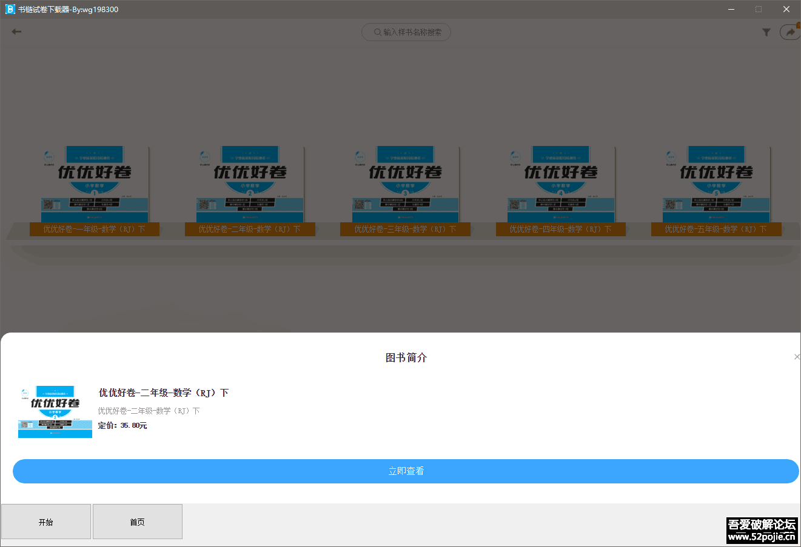Screen dimensions: 801x547
Task: Click the back arrow icon
Action: click(x=16, y=31)
